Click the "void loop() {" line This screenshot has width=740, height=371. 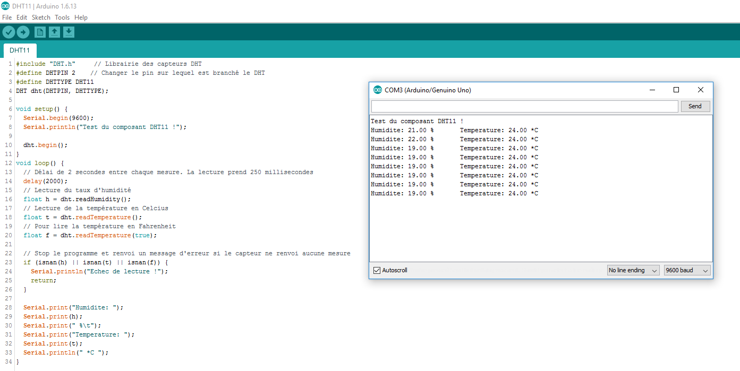pos(40,163)
